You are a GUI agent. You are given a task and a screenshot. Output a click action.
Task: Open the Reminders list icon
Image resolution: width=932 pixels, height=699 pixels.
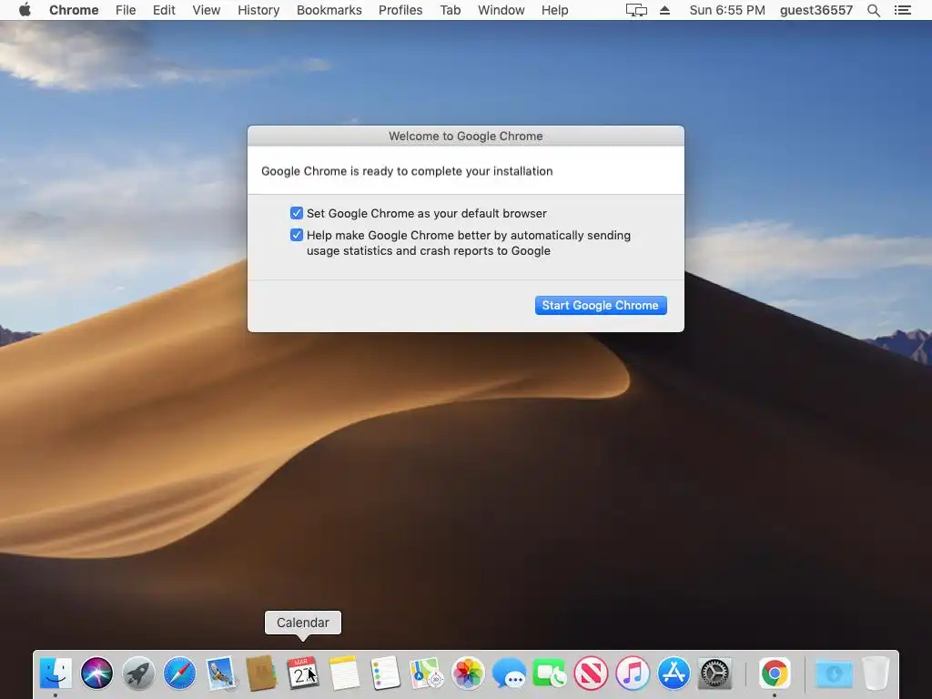385,674
